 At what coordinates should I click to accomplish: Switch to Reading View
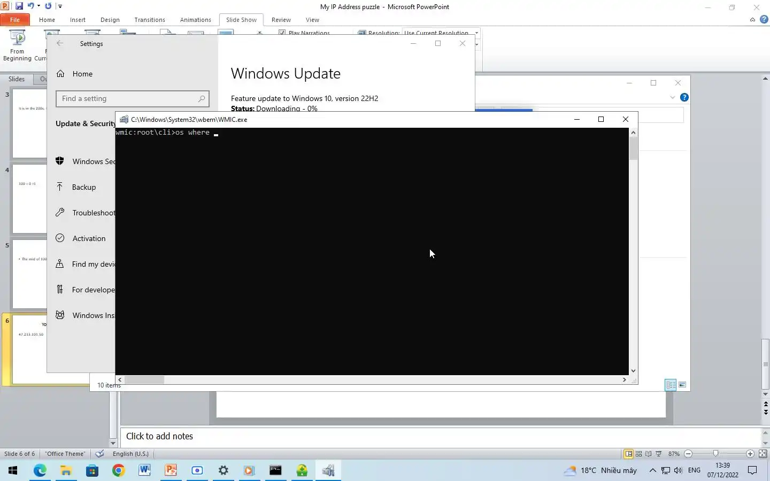(x=648, y=454)
